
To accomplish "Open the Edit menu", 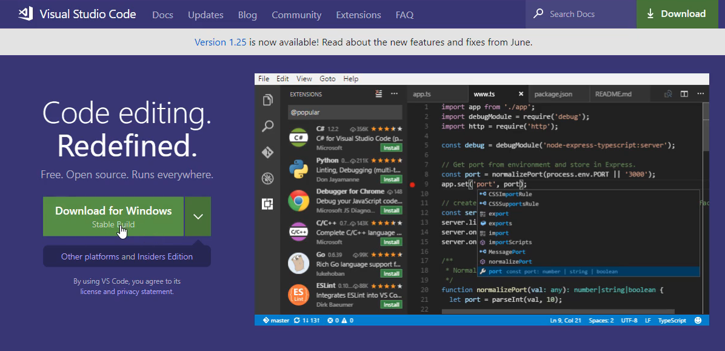I will coord(282,79).
